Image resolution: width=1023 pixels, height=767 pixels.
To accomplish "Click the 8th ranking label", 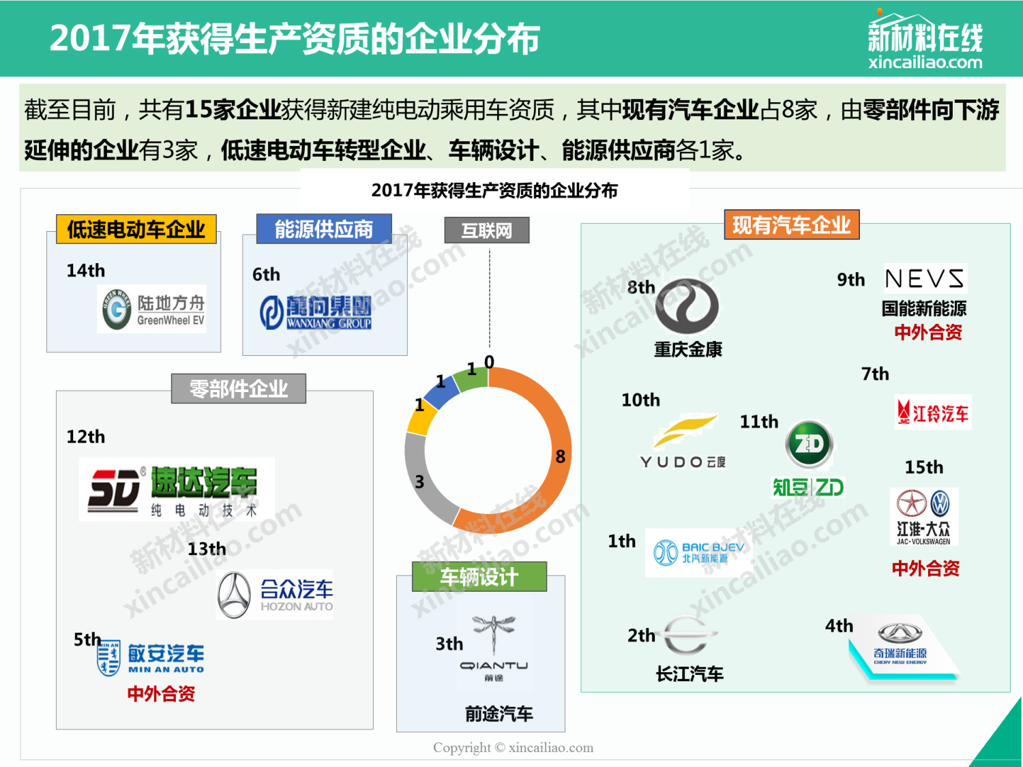I will click(641, 287).
